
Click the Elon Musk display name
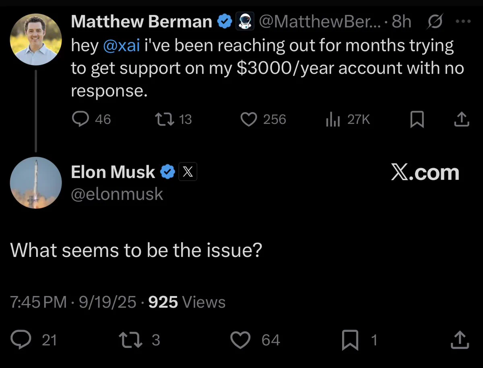coord(113,172)
